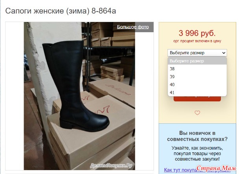Click the red shoe logo on box
The width and height of the screenshot is (239, 174).
tap(104, 110)
